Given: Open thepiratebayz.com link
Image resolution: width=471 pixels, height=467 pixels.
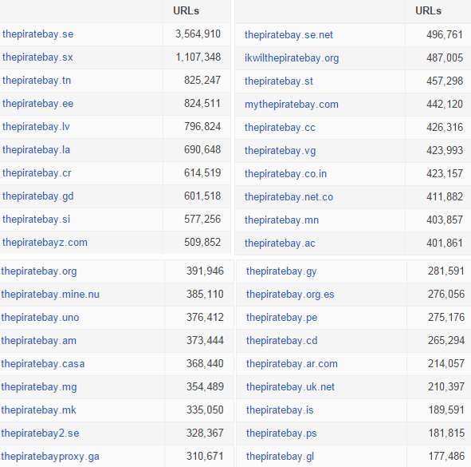Looking at the screenshot, I should 45,243.
